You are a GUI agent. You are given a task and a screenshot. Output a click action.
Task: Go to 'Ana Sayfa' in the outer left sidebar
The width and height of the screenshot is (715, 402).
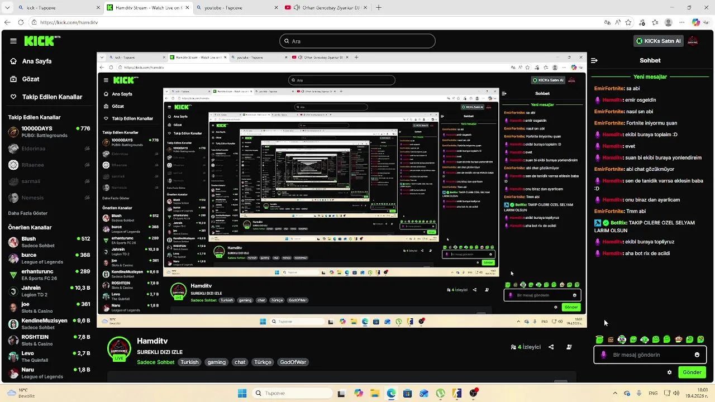[37, 61]
